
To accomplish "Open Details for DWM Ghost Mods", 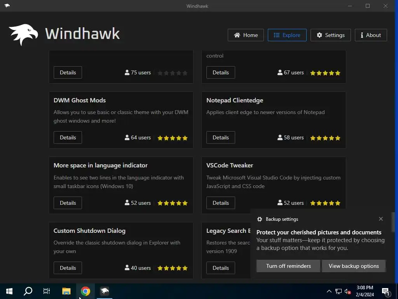I will tap(68, 137).
